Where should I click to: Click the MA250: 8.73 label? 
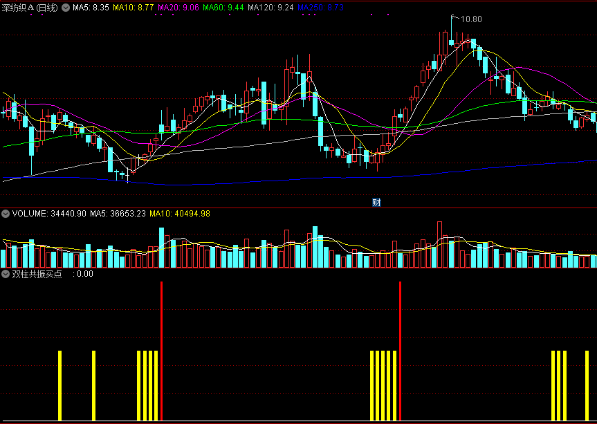[x=320, y=8]
